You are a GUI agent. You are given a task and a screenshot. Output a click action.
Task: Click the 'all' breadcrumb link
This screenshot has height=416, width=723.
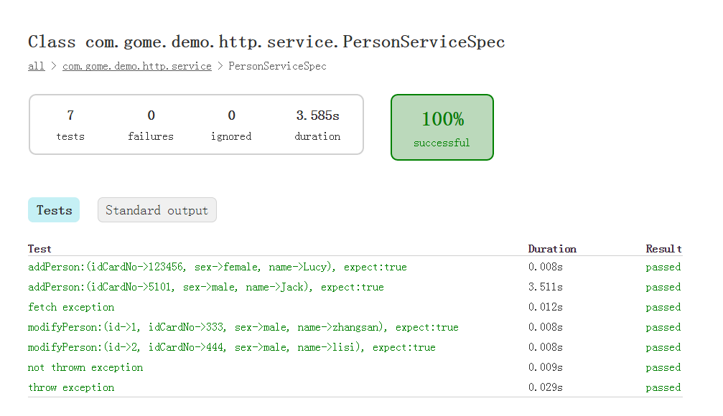(x=37, y=66)
